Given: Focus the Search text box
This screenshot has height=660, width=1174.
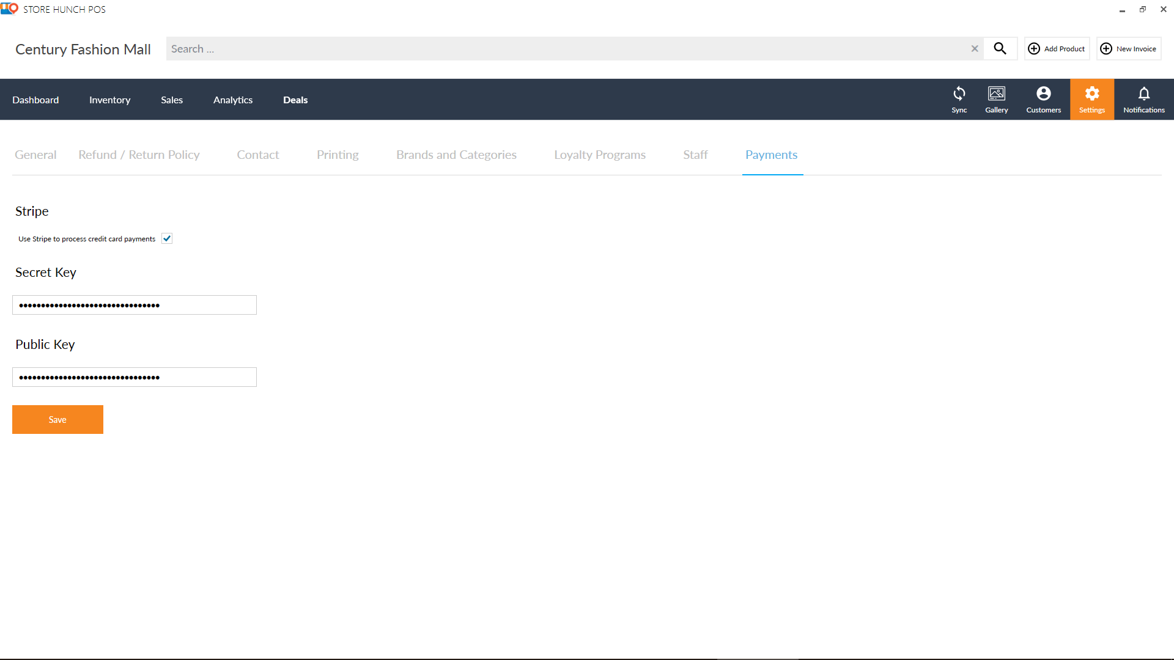Looking at the screenshot, I should tap(569, 49).
